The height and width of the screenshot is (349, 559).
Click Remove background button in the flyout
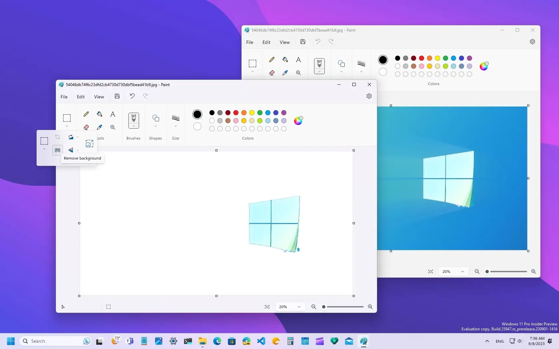(x=58, y=150)
